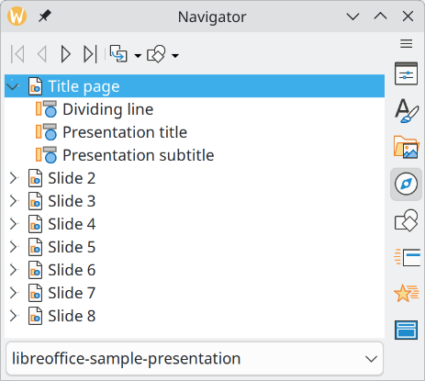Go to the Next Slide arrow
Screen dimensions: 425x381
coord(66,54)
